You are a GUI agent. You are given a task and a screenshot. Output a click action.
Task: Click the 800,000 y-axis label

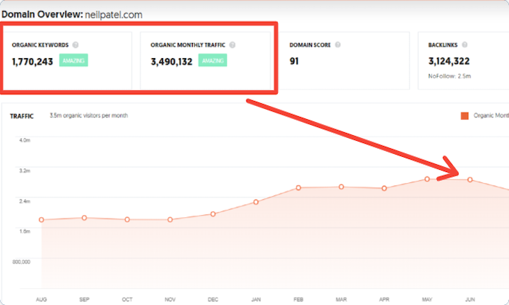point(21,261)
